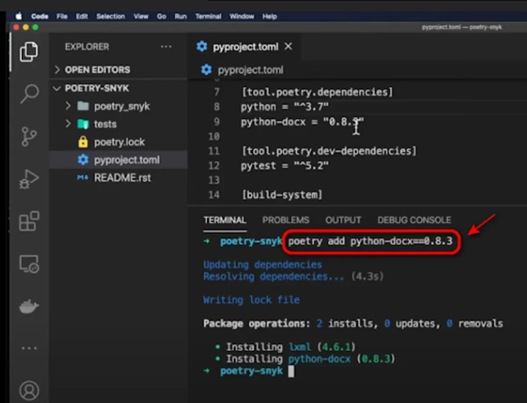Image resolution: width=527 pixels, height=403 pixels.
Task: Open the Docker view
Action: (29, 306)
